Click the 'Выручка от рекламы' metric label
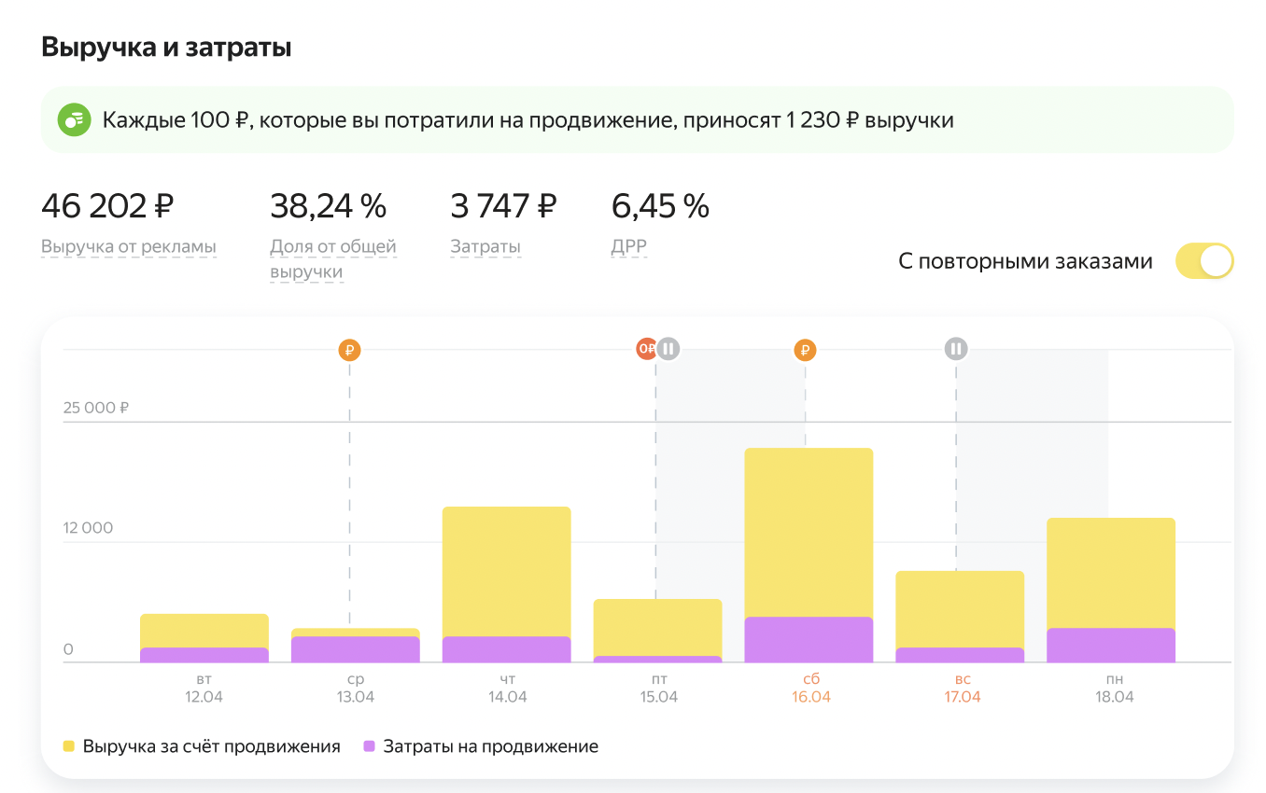 129,247
